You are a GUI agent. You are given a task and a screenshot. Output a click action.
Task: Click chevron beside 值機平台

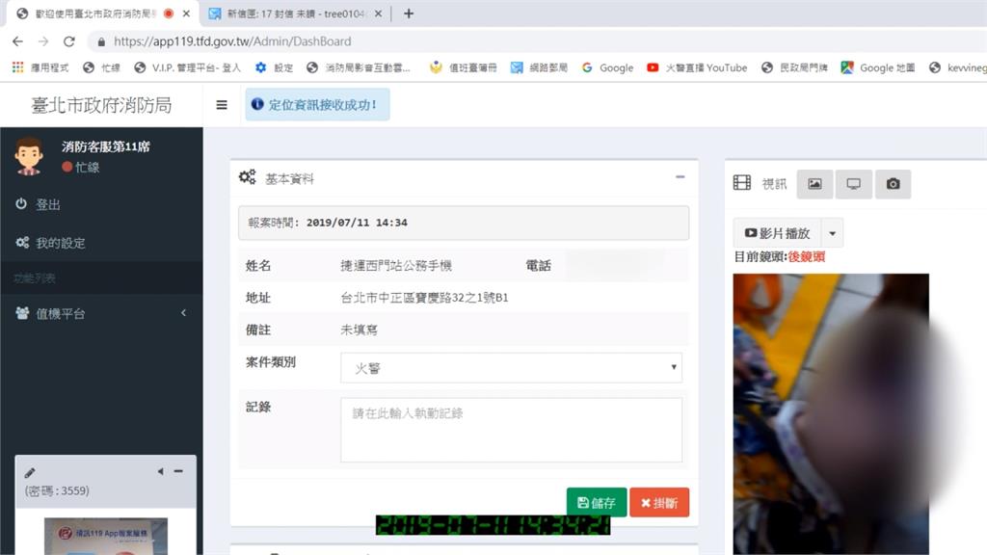(x=184, y=313)
